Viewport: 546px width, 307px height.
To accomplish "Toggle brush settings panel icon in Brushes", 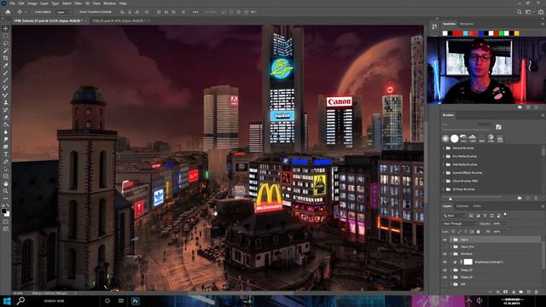I will (x=498, y=127).
